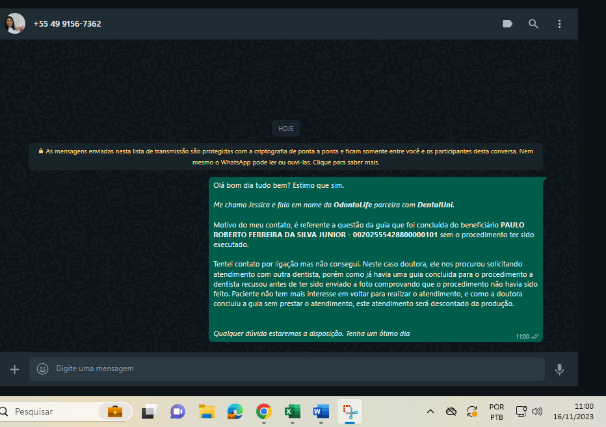Click the Windows taskbar search box
The width and height of the screenshot is (606, 427).
coord(65,411)
